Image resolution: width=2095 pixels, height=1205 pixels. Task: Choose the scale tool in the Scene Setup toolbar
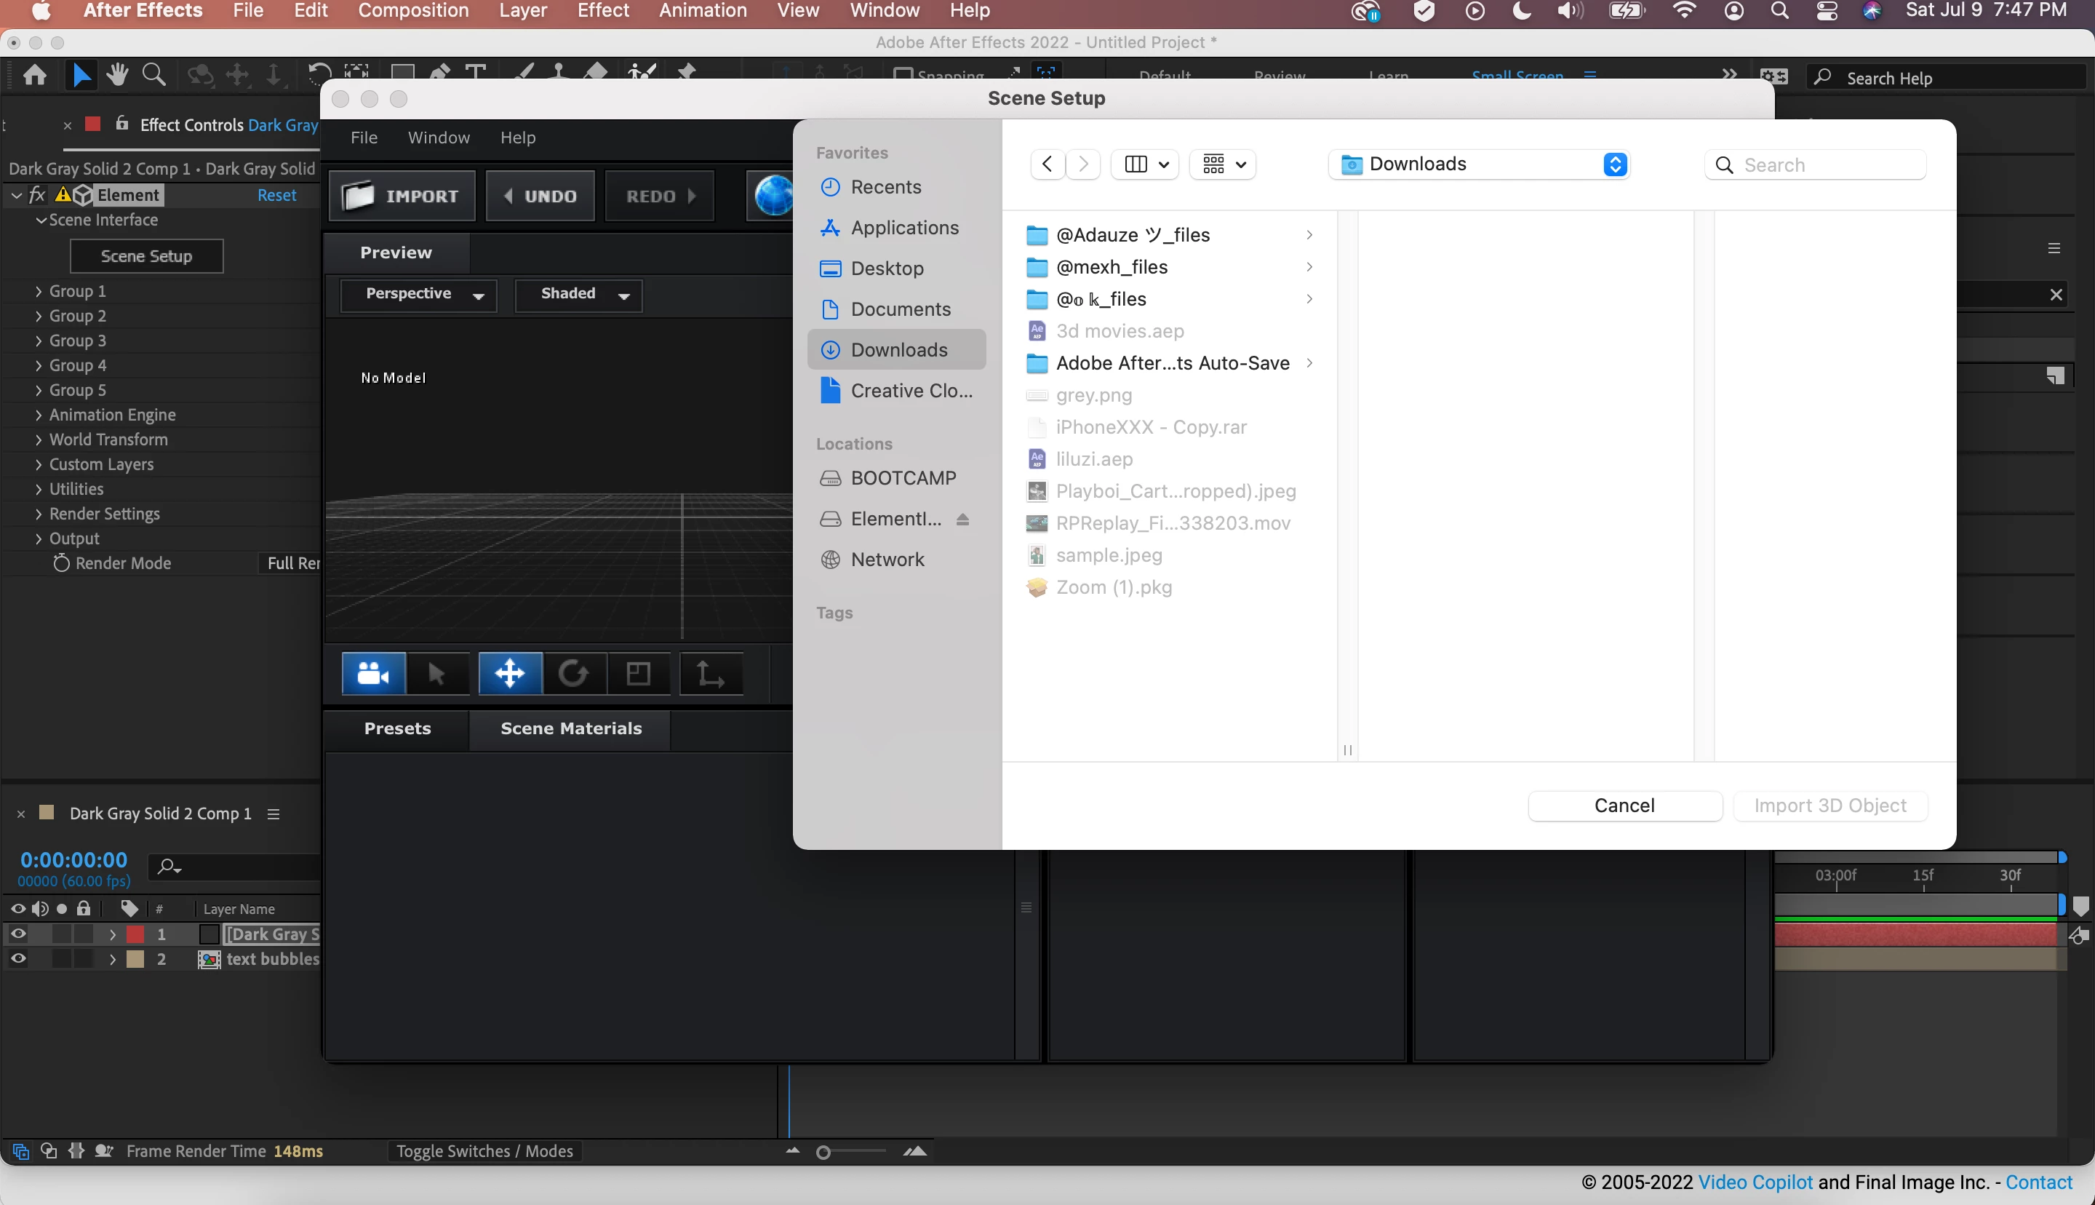638,674
